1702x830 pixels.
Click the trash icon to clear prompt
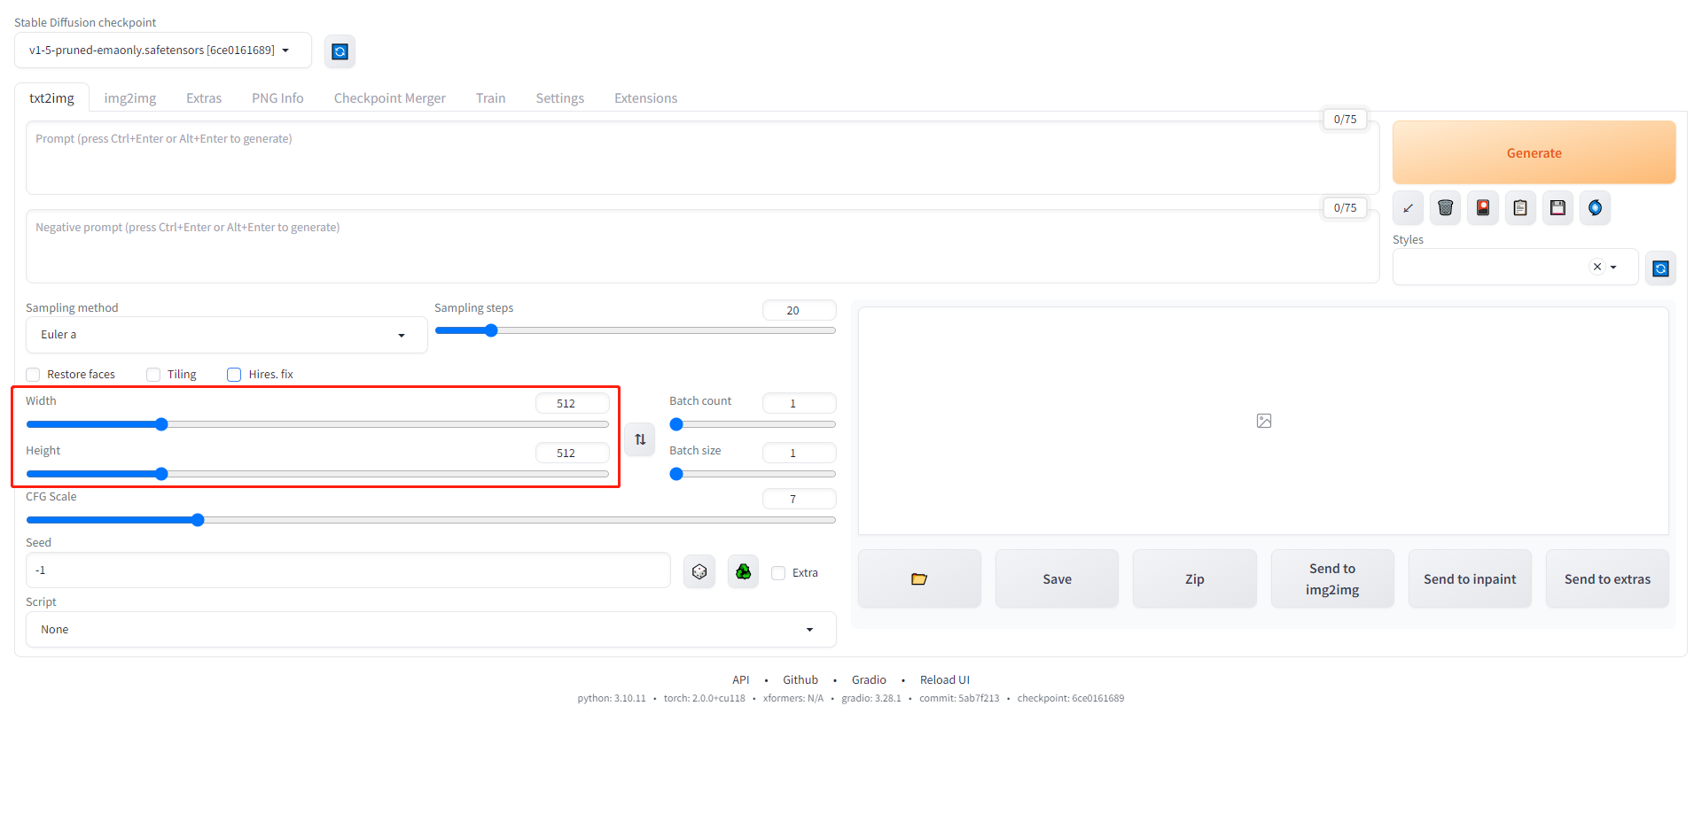click(x=1445, y=208)
